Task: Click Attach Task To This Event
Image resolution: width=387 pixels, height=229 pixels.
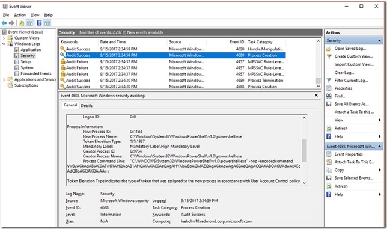Action: pyautogui.click(x=354, y=162)
